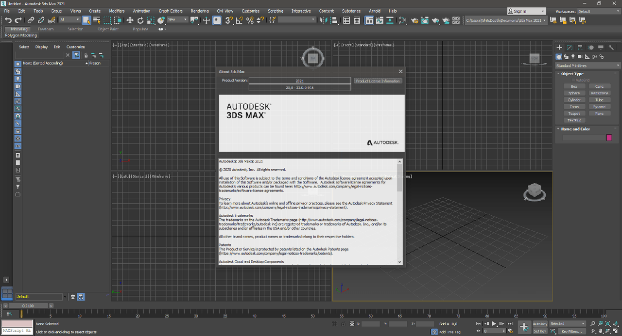This screenshot has width=622, height=336.
Task: Click the Go to Start frame button
Action: [x=478, y=323]
